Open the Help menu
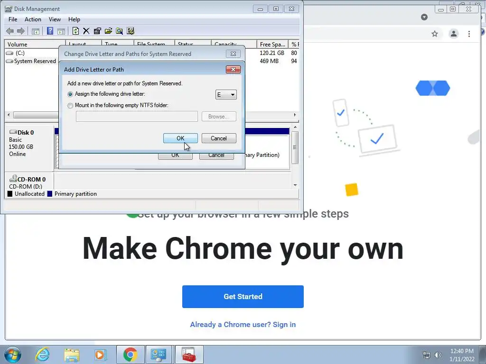 pyautogui.click(x=74, y=19)
